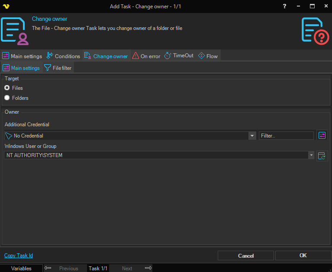The height and width of the screenshot is (272, 332).
Task: Click the Copy Task Id link
Action: (19, 256)
